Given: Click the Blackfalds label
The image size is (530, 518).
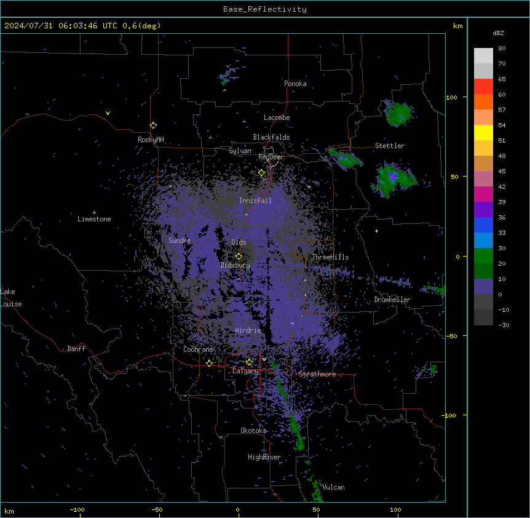Looking at the screenshot, I should point(271,137).
